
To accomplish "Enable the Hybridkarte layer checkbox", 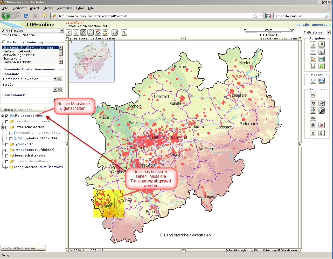I will pyautogui.click(x=7, y=144).
